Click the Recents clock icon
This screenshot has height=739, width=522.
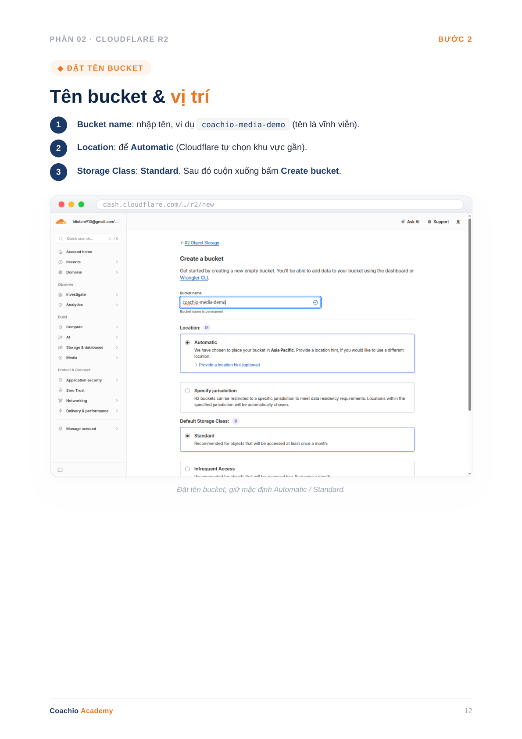click(61, 262)
